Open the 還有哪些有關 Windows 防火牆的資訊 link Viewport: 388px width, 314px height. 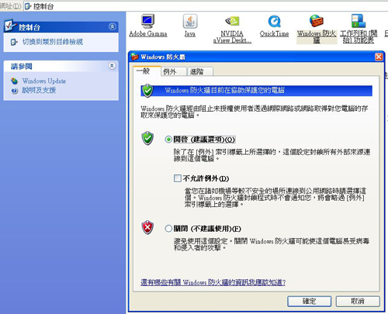pyautogui.click(x=213, y=282)
